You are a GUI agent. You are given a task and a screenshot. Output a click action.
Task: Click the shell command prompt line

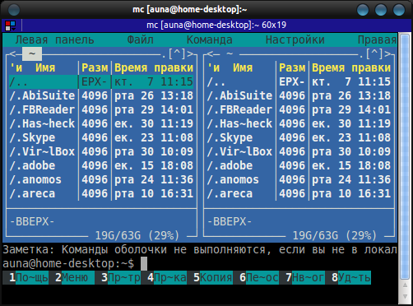[200, 263]
